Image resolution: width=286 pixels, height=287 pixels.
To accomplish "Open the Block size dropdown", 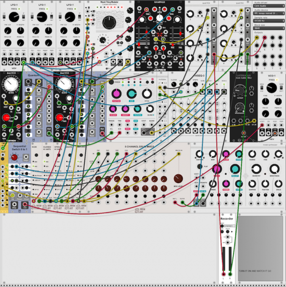I will coord(269,29).
